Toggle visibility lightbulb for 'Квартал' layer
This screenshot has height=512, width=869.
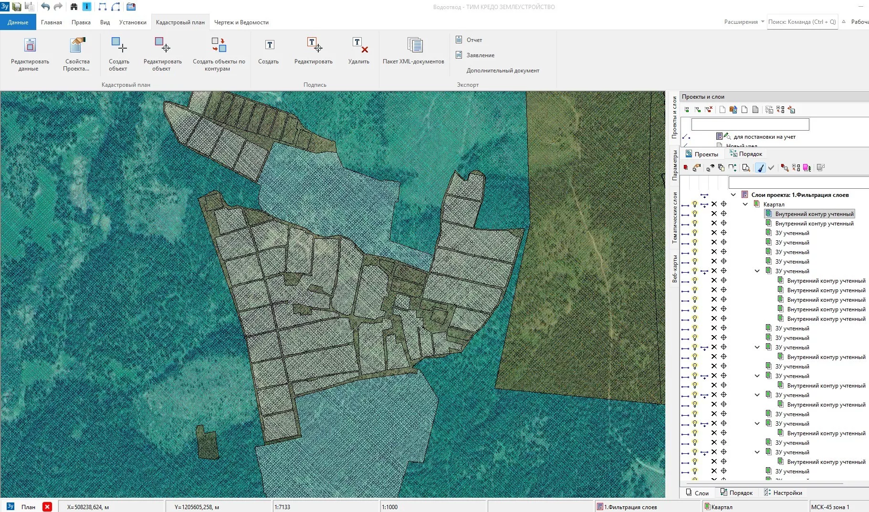(x=695, y=204)
